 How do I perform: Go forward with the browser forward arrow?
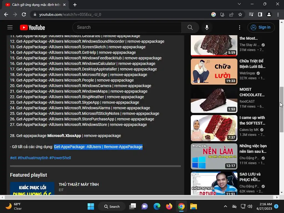pos(15,14)
